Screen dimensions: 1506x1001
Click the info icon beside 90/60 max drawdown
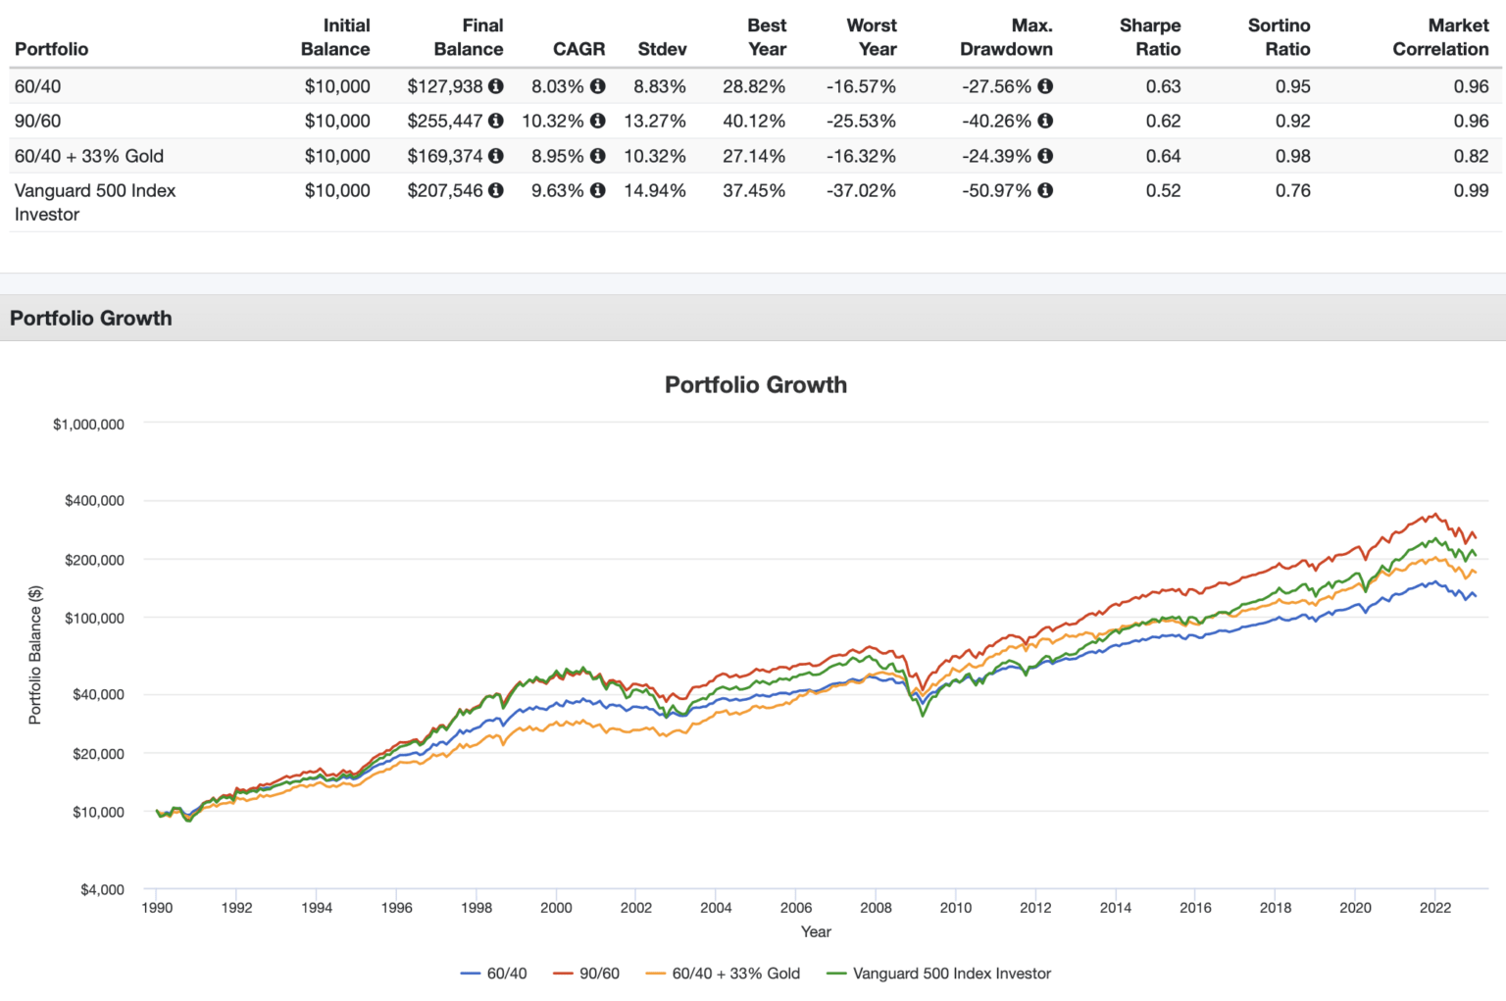pyautogui.click(x=1044, y=121)
